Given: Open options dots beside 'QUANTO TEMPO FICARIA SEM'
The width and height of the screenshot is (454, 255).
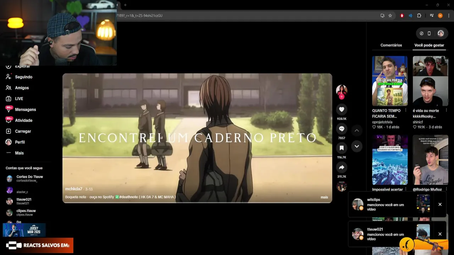Looking at the screenshot, I should coord(406,110).
